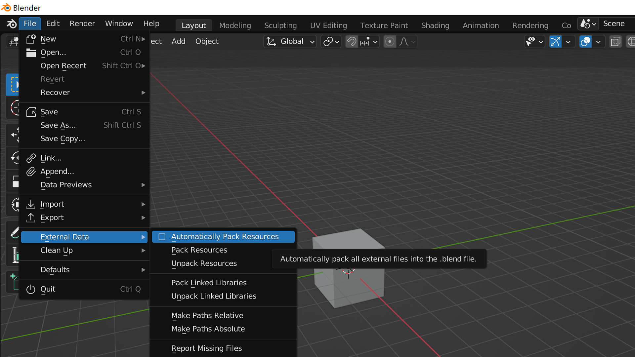The width and height of the screenshot is (635, 357).
Task: Click the object visibility eye icon
Action: pyautogui.click(x=530, y=42)
